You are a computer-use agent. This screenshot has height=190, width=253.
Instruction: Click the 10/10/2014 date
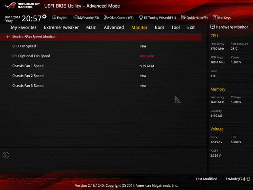coord(12,17)
